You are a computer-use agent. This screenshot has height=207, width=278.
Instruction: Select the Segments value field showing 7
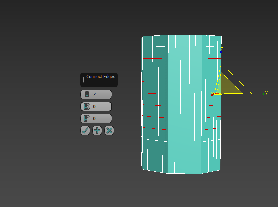click(x=96, y=94)
